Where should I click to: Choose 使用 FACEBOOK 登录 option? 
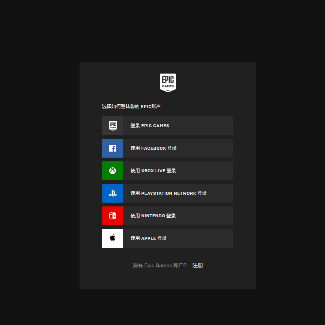(168, 148)
